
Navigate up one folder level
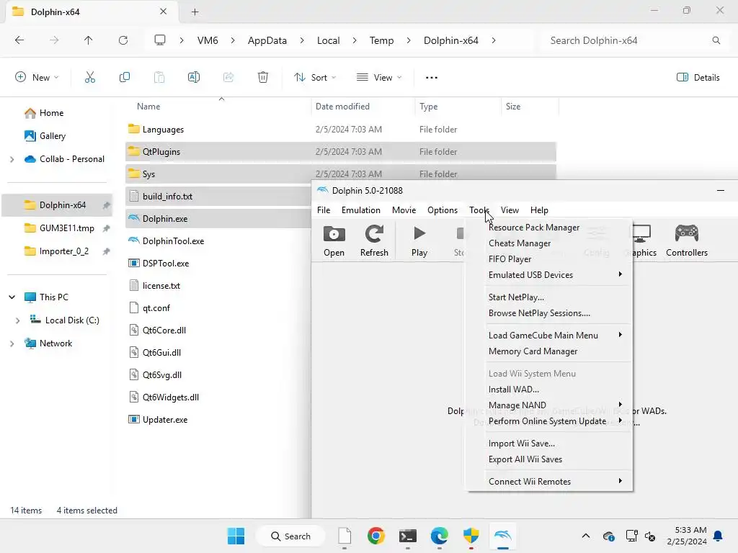tap(88, 40)
